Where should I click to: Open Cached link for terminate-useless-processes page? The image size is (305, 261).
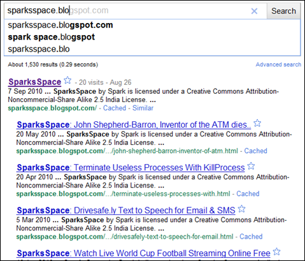point(248,194)
